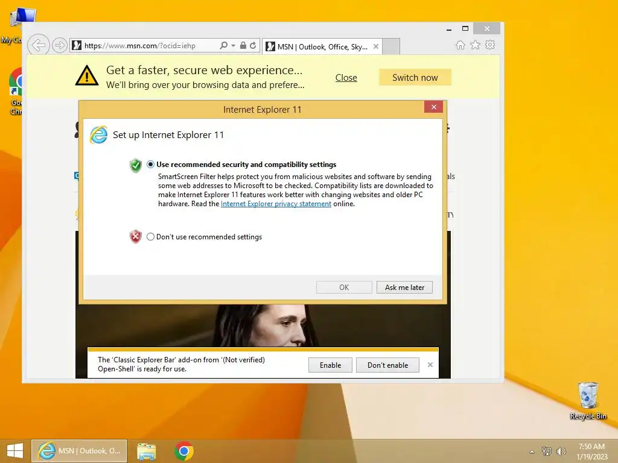Click the Close link in yellow banner
Viewport: 618px width, 463px height.
click(x=346, y=78)
